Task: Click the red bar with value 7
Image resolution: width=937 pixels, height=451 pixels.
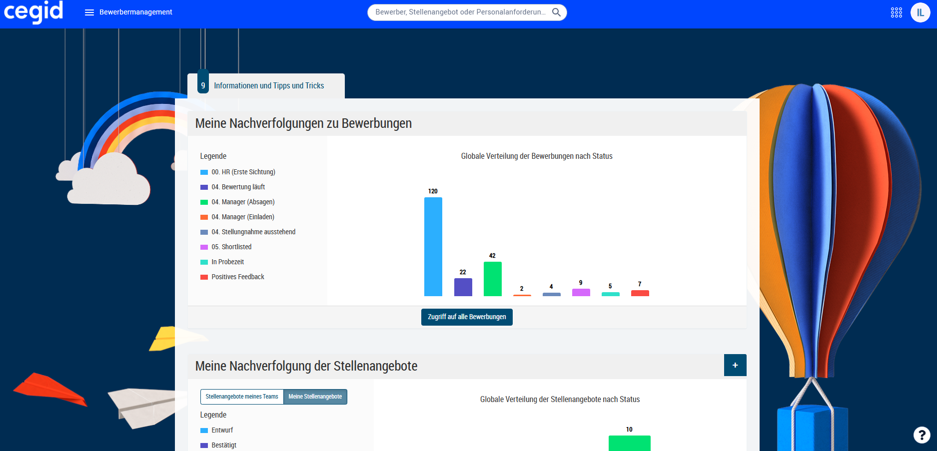Action: pyautogui.click(x=640, y=293)
